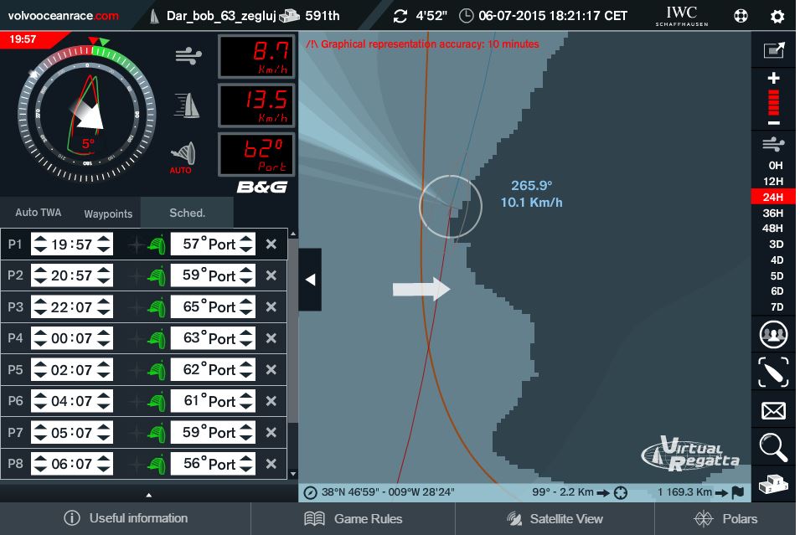The height and width of the screenshot is (535, 800).
Task: Click the center-on-boat icon
Action: pyautogui.click(x=773, y=373)
